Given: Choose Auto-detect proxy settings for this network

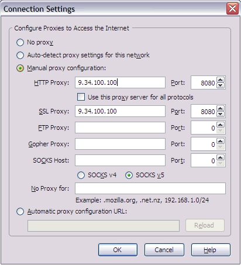Looking at the screenshot, I should 20,55.
